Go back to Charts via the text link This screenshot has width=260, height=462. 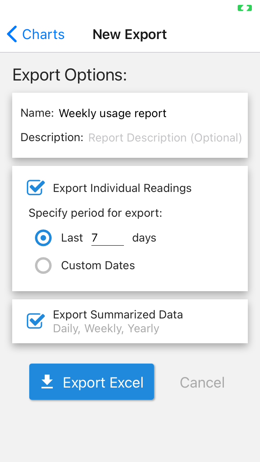coord(43,34)
